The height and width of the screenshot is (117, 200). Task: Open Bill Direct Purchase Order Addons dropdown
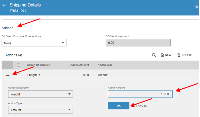(x=34, y=43)
